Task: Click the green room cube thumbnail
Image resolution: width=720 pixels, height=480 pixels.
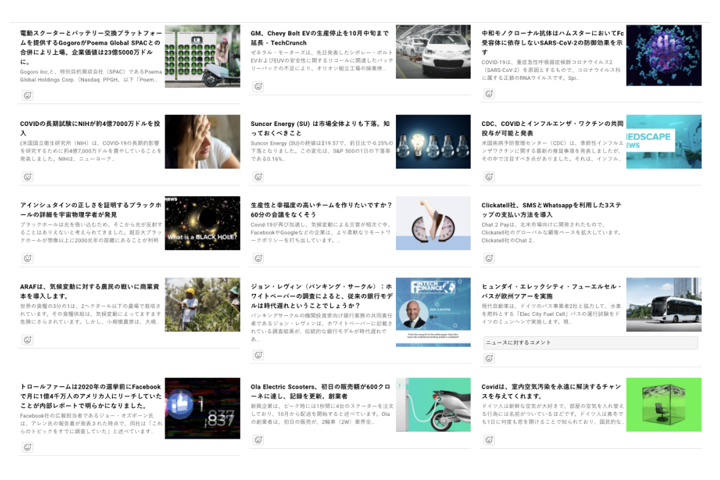Action: (663, 405)
